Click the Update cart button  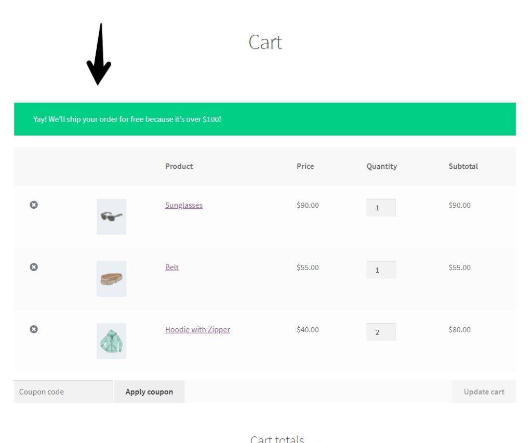coord(484,392)
